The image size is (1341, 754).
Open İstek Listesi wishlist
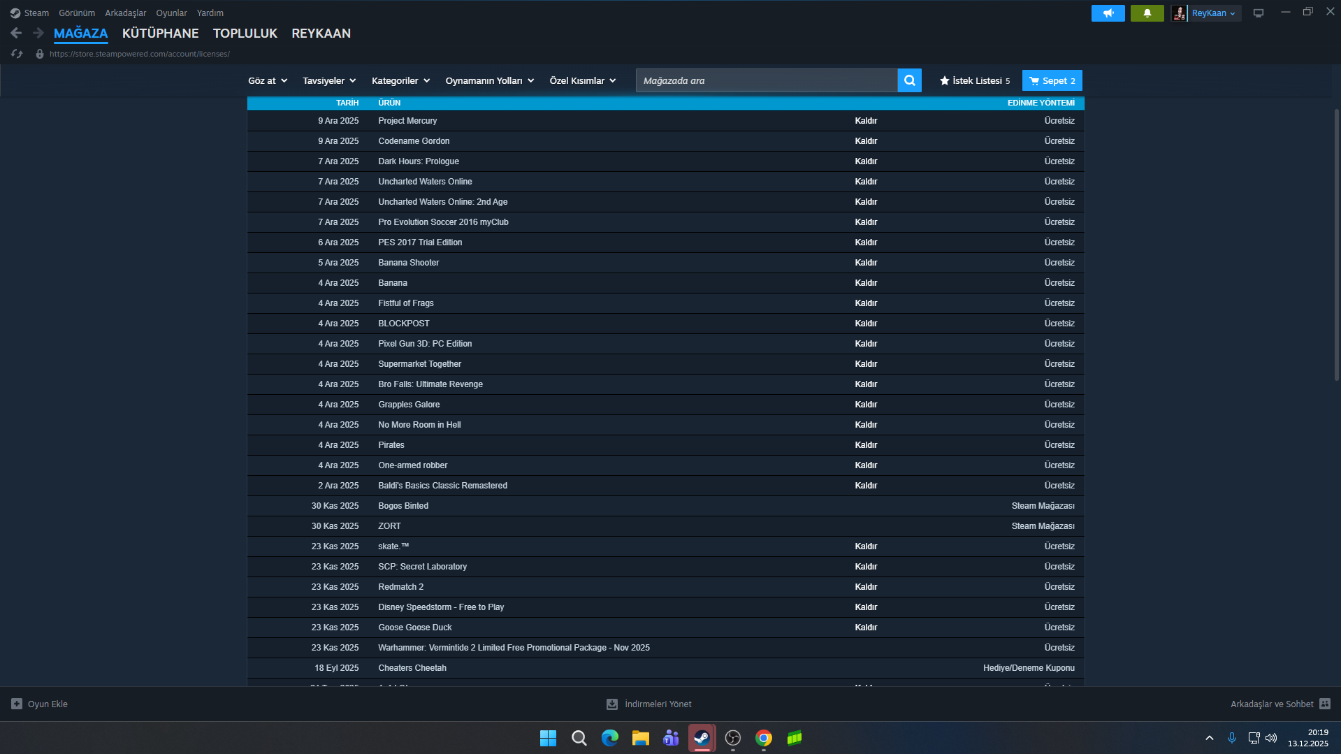(975, 80)
